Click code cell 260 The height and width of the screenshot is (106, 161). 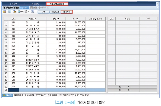pos(14,80)
